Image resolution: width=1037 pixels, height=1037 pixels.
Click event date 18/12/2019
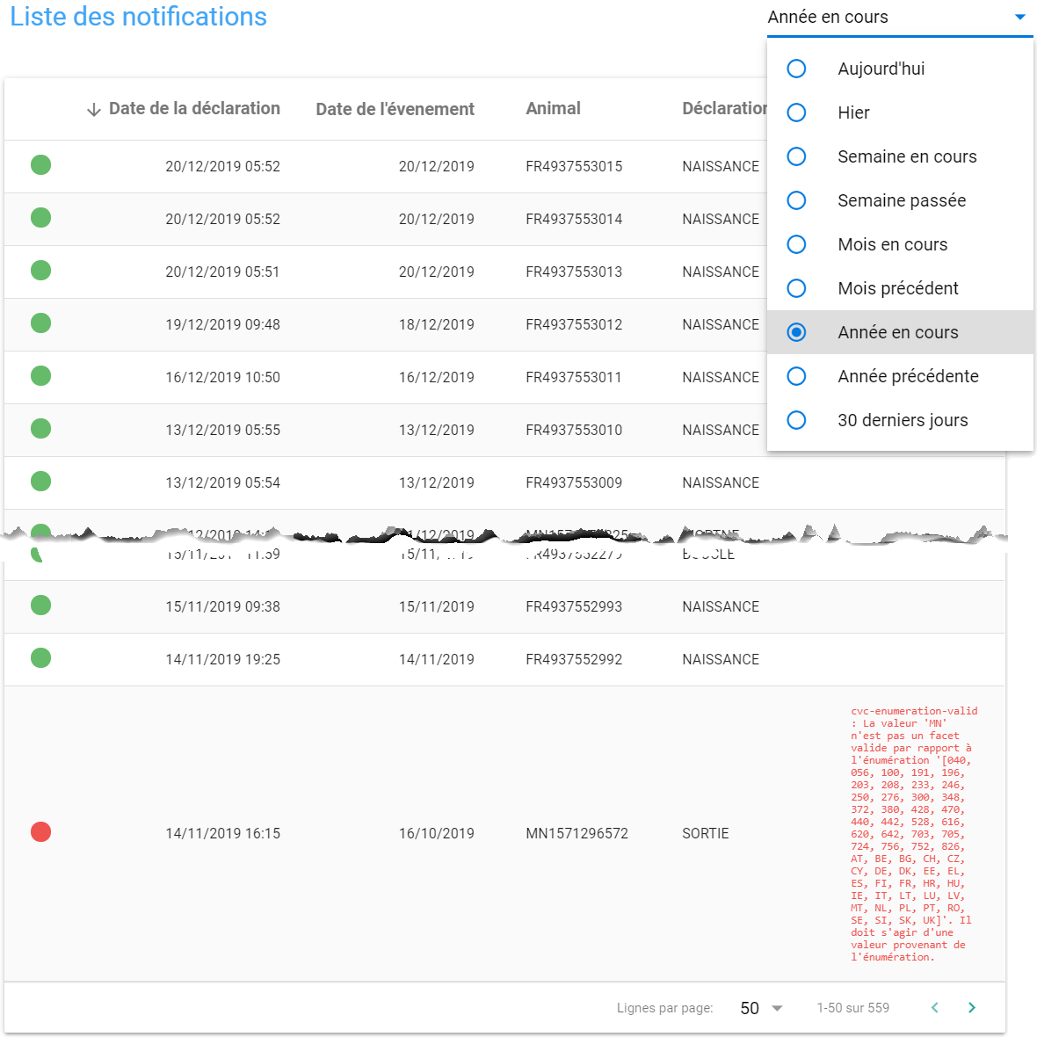[x=437, y=325]
